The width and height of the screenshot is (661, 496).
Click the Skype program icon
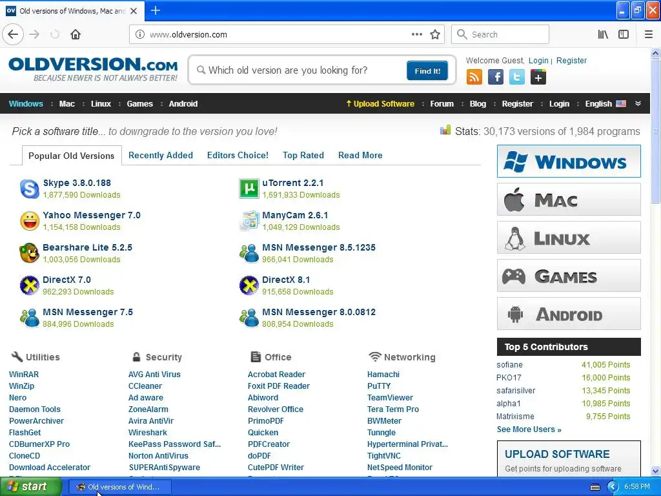(30, 189)
